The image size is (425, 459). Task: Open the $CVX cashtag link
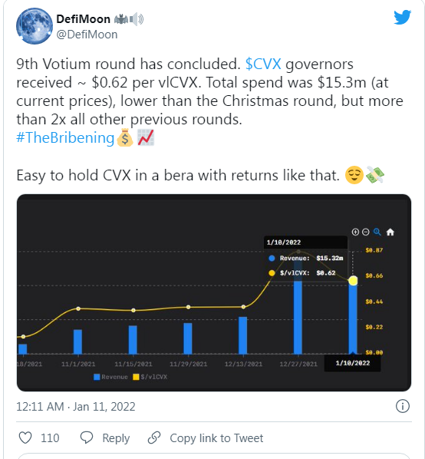(x=263, y=64)
